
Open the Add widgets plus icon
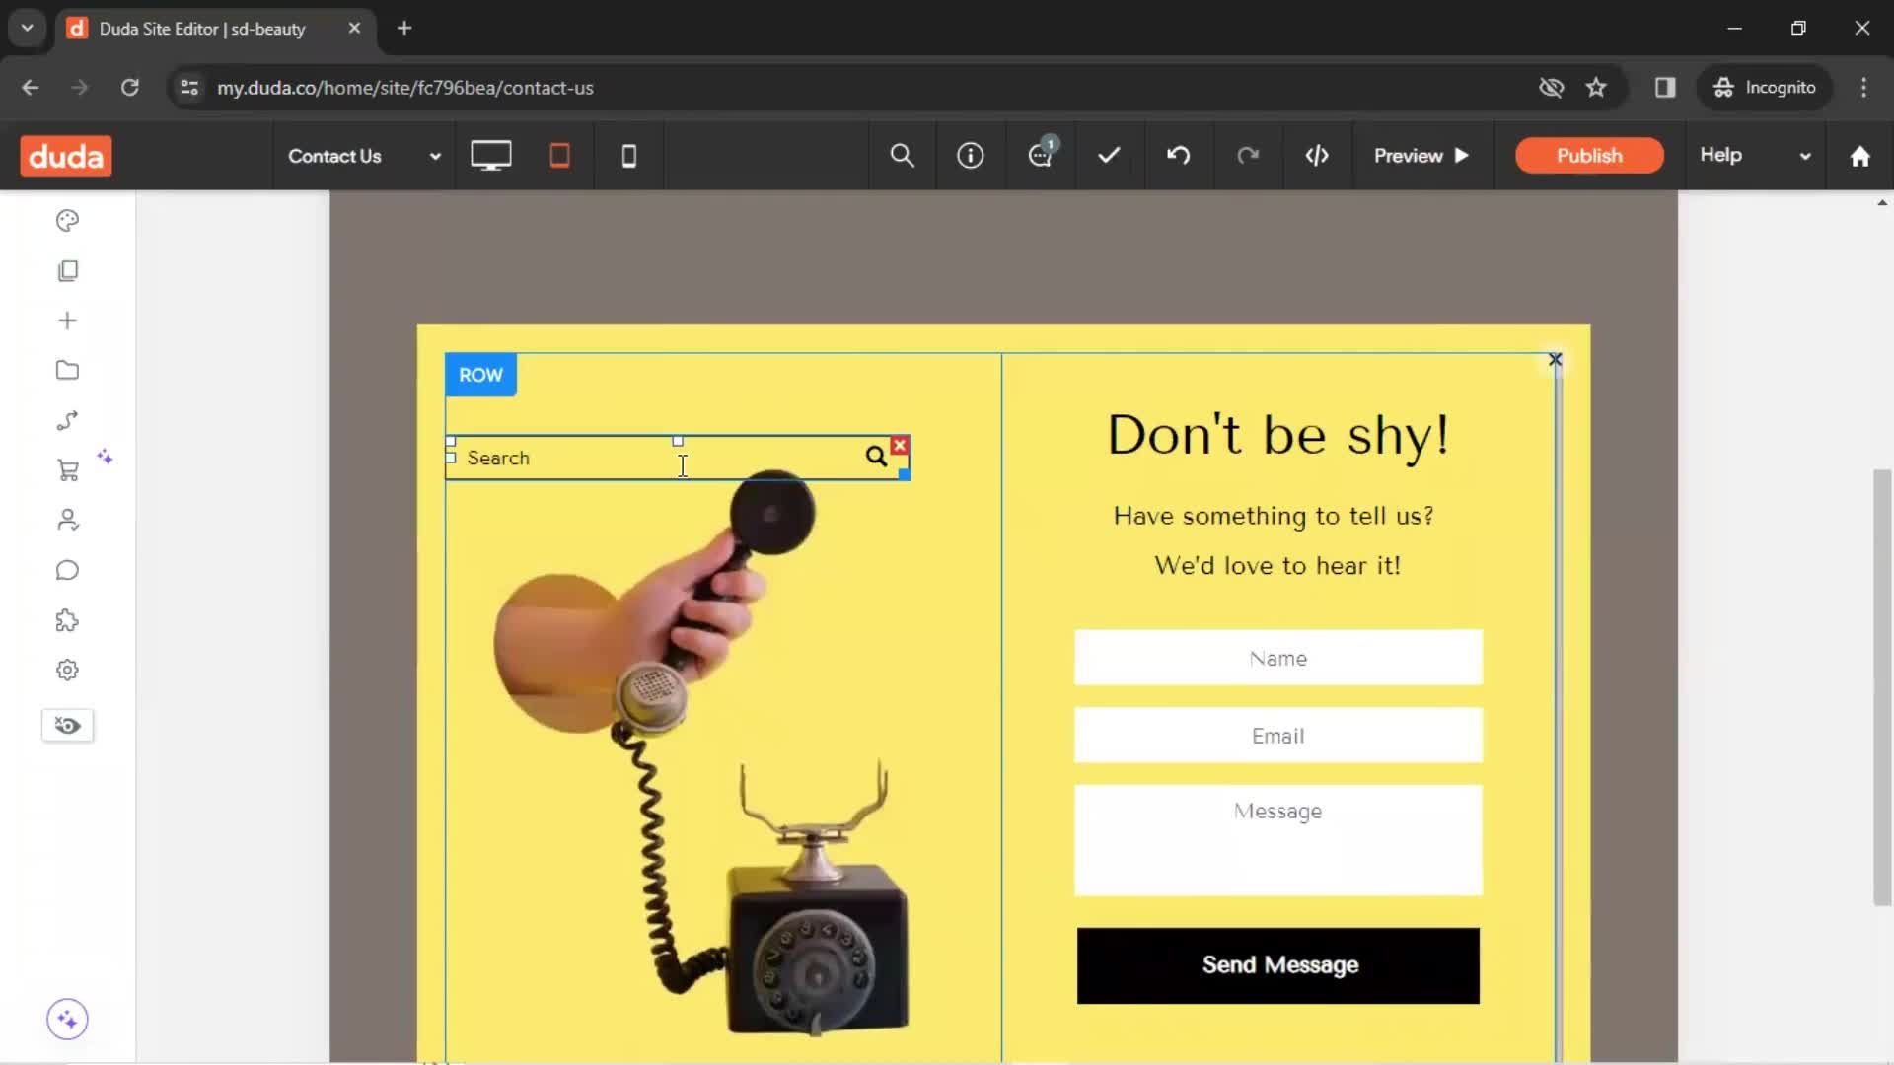(x=67, y=320)
